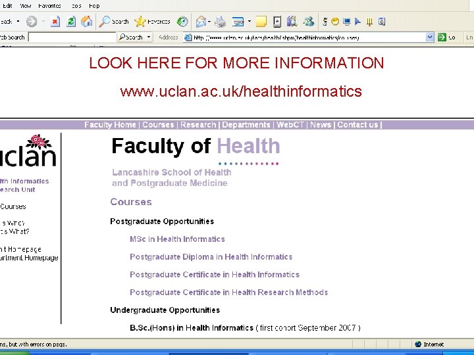
Task: Open B.Sc.(Hons) in Health Informatics link
Action: click(192, 328)
